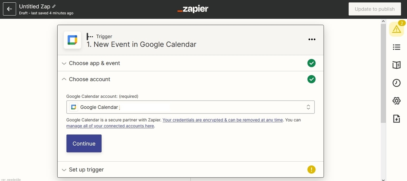Follow the manage connected accounts link
Screen dimensions: 407x181
point(110,126)
